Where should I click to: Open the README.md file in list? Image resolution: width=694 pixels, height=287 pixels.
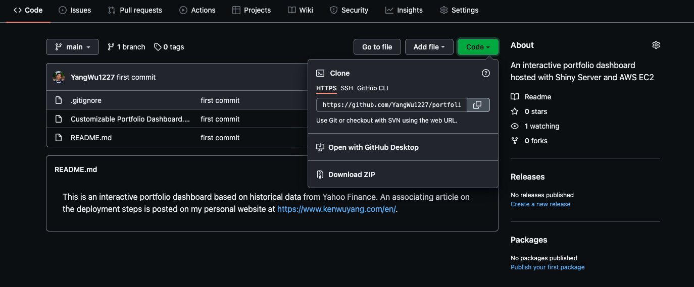91,138
